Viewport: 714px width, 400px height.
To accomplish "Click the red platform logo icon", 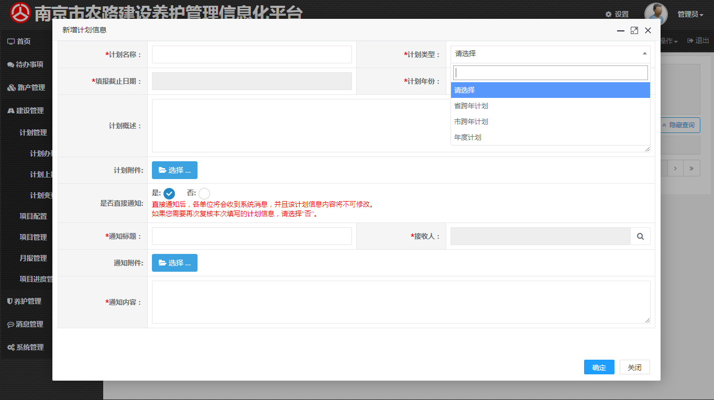I will (x=20, y=13).
